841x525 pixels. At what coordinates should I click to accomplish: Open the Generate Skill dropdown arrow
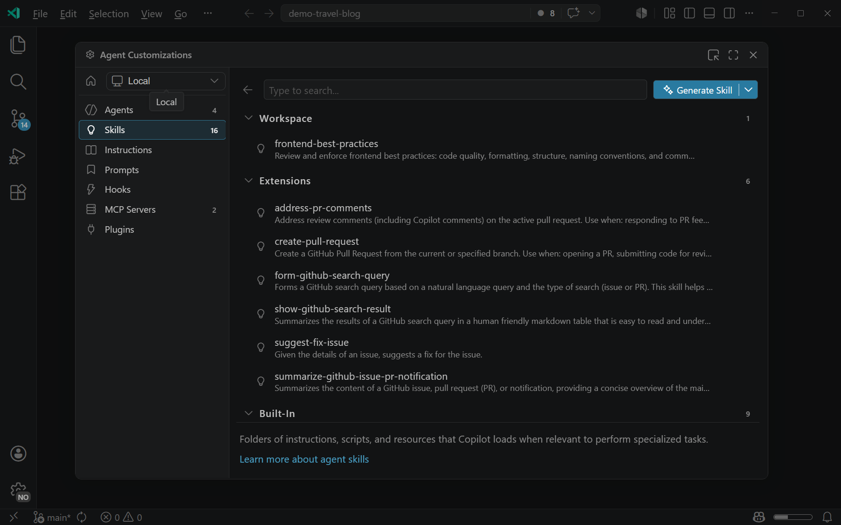[x=749, y=89]
